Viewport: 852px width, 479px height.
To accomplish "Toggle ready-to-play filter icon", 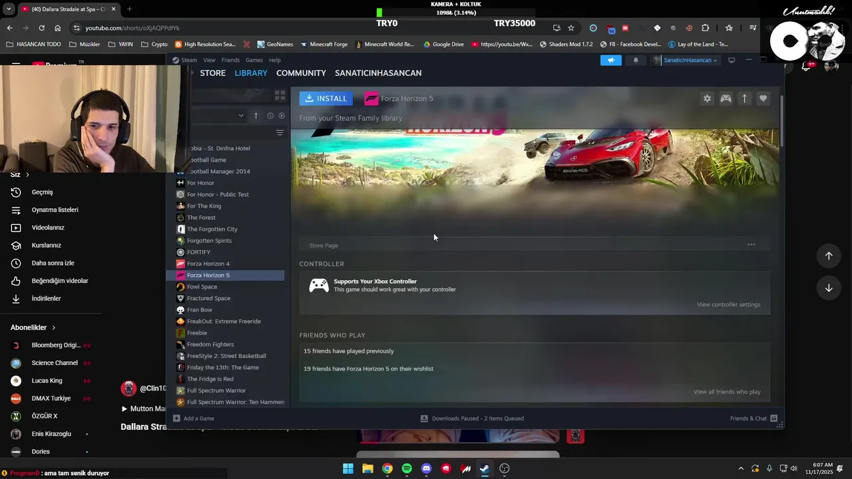I will coord(282,116).
